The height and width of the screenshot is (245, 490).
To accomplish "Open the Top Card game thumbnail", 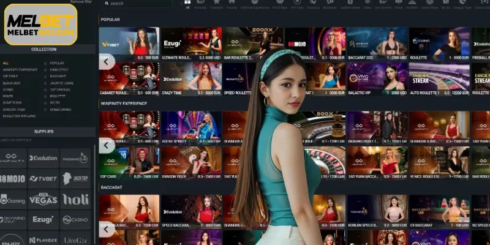I will (129, 163).
